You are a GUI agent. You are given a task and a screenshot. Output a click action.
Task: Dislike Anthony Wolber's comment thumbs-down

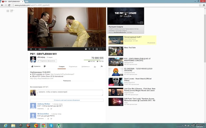[51, 109]
